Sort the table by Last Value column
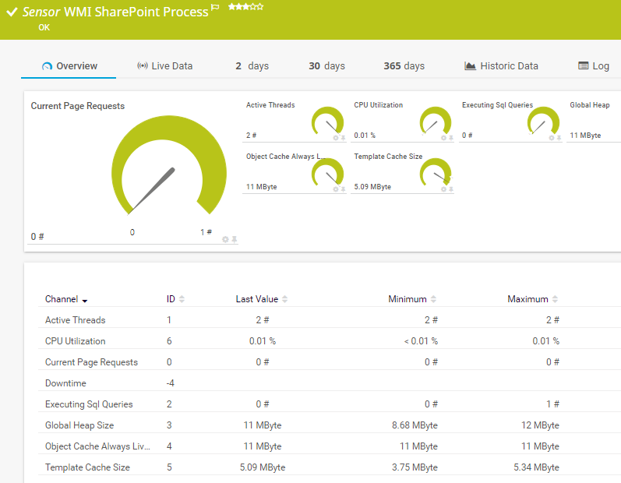 (x=284, y=299)
